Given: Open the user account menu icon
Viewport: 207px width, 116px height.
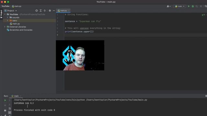Looking at the screenshot, I should [x=169, y=6].
